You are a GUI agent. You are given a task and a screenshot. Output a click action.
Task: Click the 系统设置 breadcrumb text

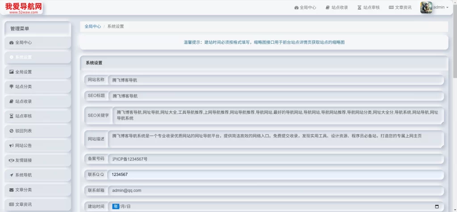tap(116, 26)
